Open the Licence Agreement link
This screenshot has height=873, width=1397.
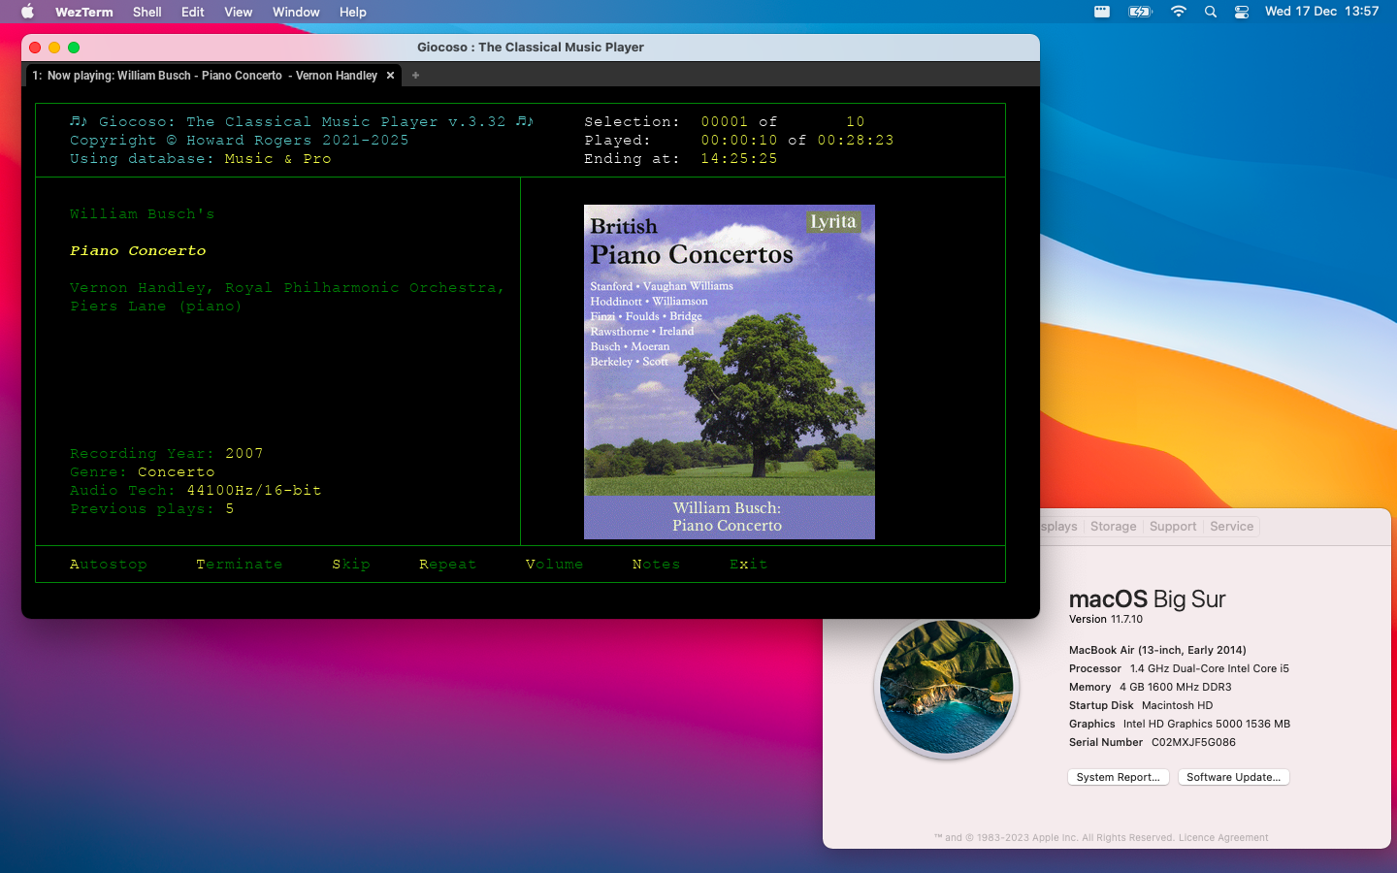(x=1223, y=837)
